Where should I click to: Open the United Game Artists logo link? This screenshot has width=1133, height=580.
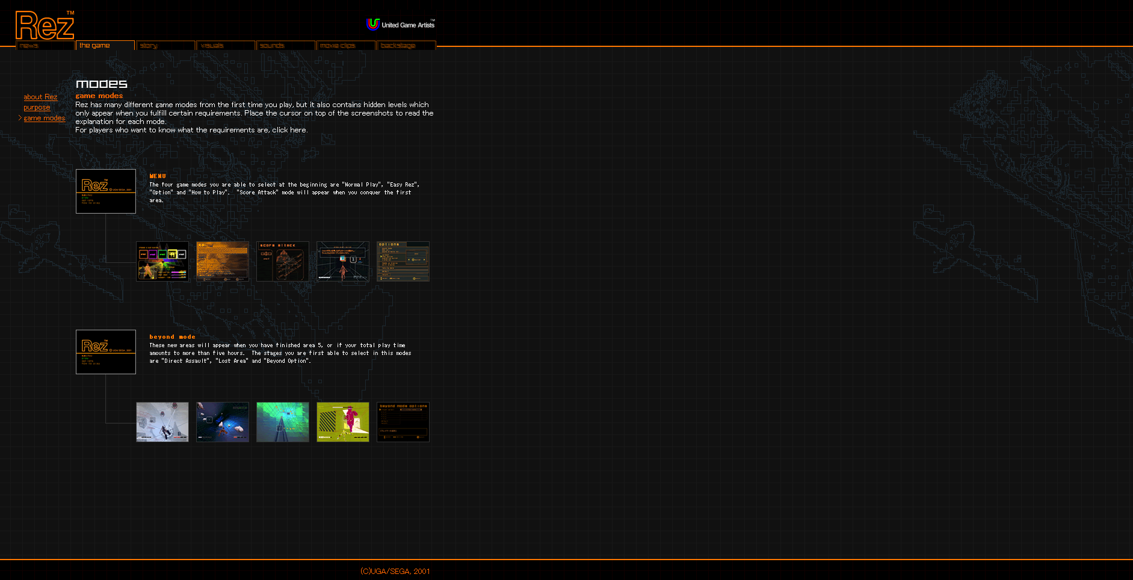tap(401, 24)
